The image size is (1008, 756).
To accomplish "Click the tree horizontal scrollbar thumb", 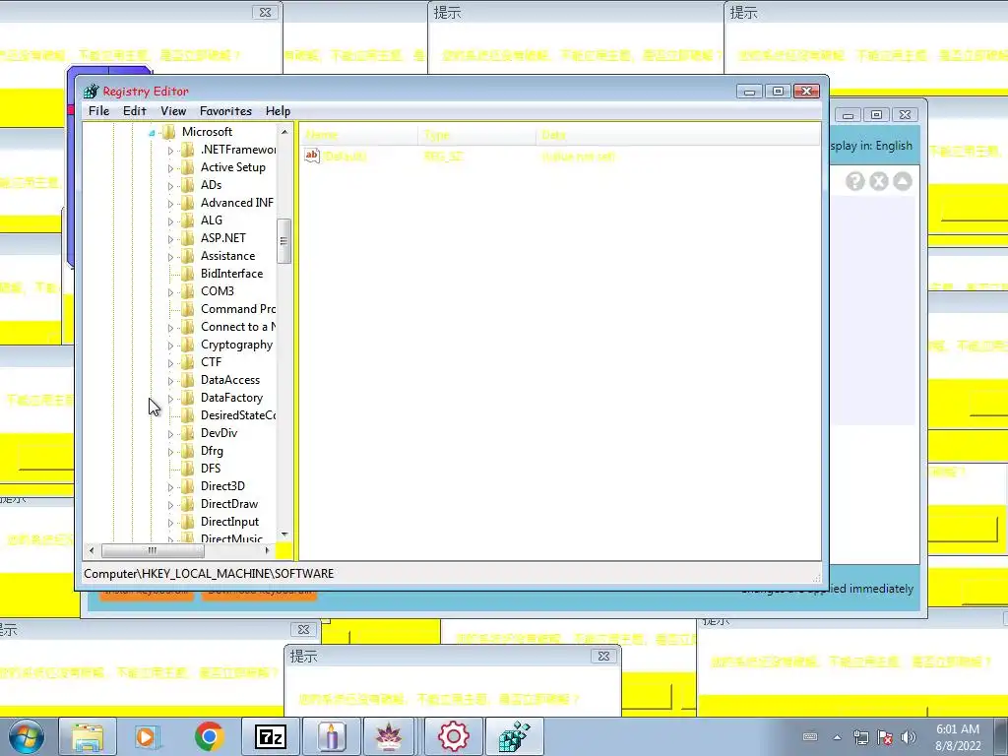I will (153, 550).
